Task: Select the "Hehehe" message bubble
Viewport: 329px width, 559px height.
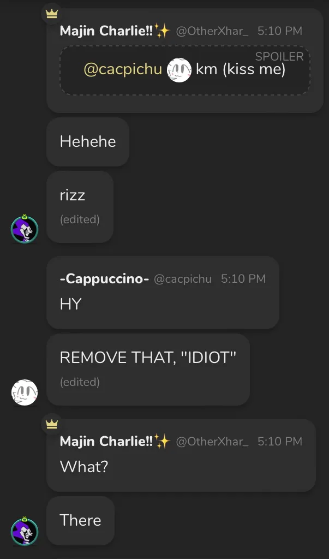Action: 88,142
